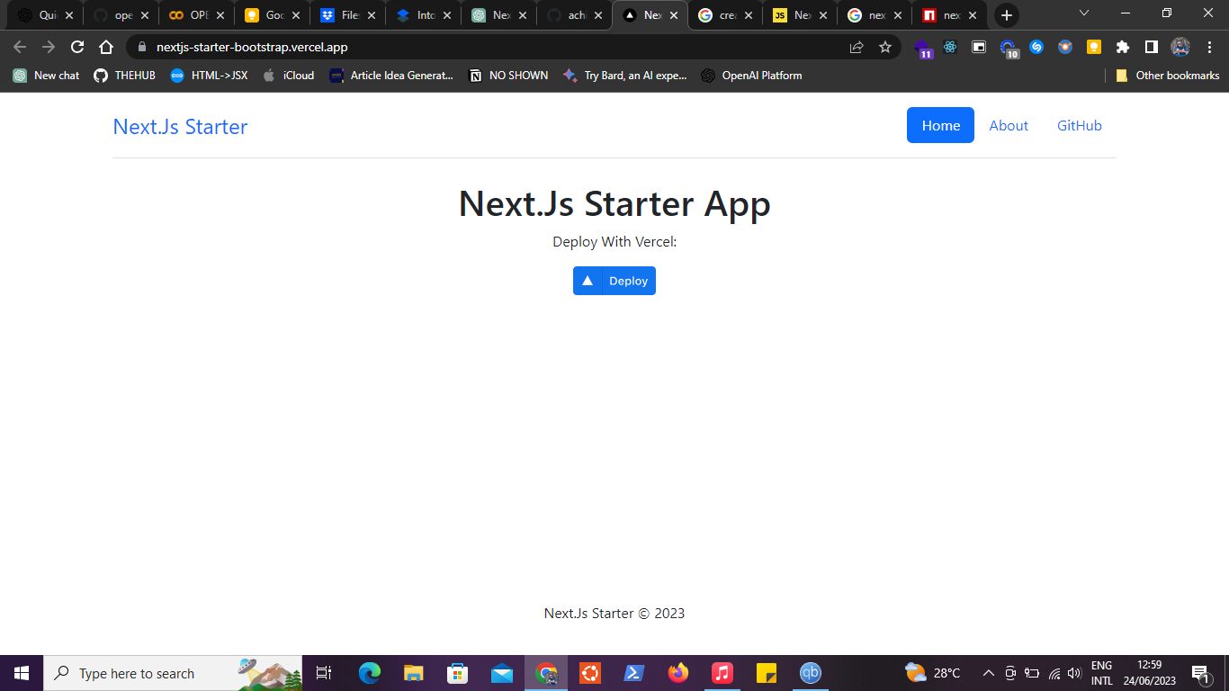Open a new browser tab with plus icon
Viewport: 1229px width, 691px height.
pos(1007,15)
